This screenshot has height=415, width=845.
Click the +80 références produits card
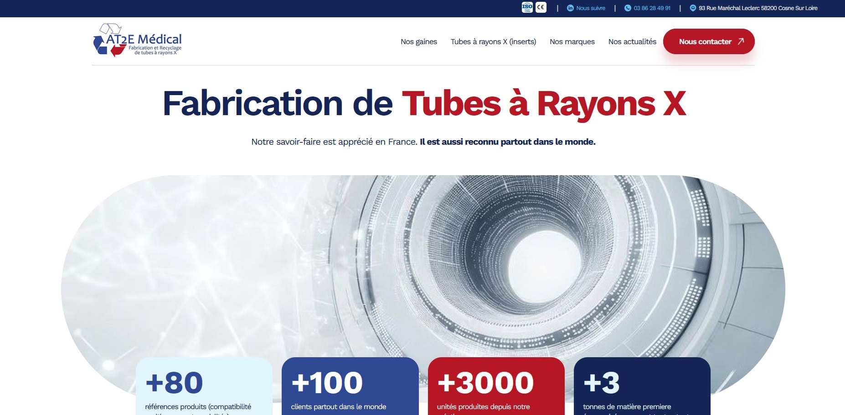click(x=204, y=386)
